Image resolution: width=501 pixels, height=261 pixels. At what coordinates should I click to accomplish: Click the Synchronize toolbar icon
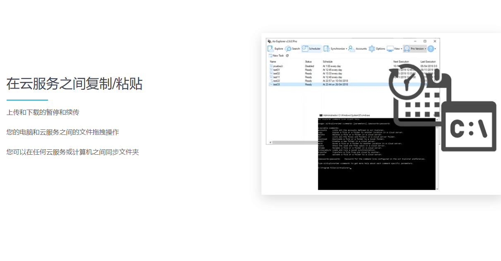tap(326, 48)
